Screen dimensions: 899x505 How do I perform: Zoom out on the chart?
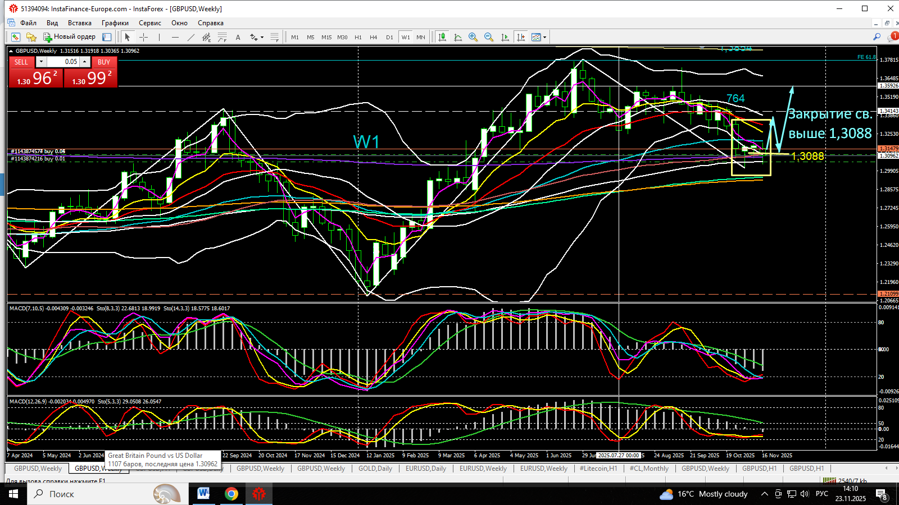(x=489, y=37)
